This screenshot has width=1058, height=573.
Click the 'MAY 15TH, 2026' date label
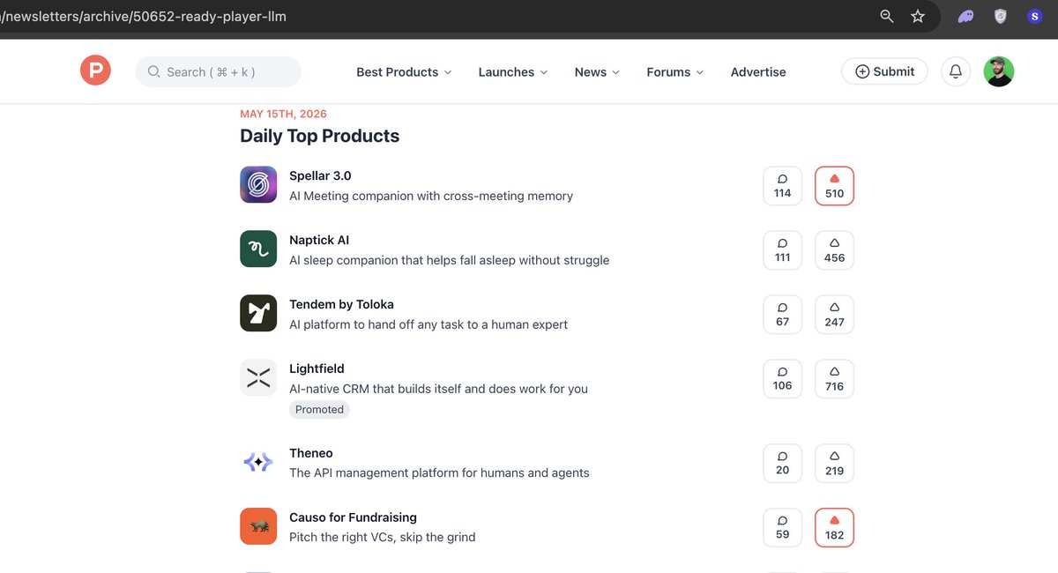click(284, 114)
